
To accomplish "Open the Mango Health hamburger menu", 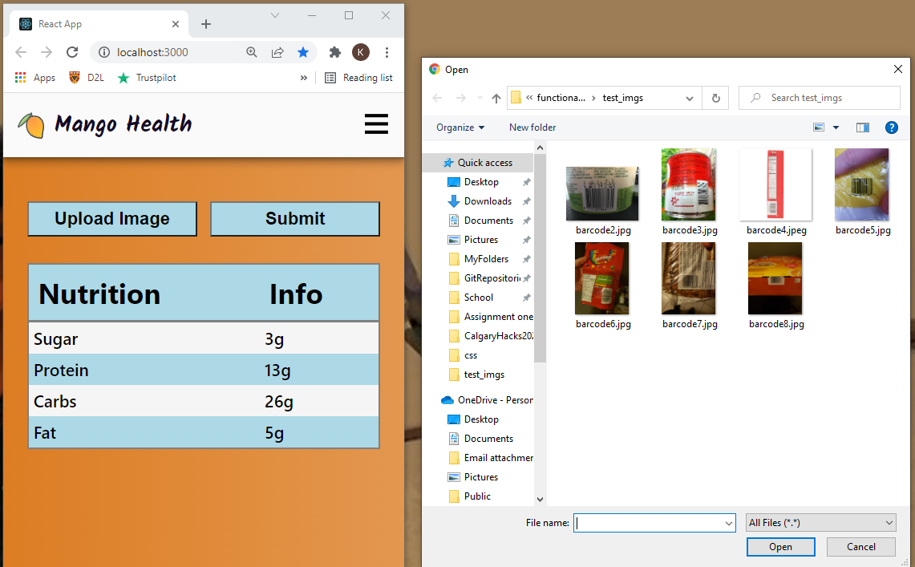I will [x=376, y=124].
